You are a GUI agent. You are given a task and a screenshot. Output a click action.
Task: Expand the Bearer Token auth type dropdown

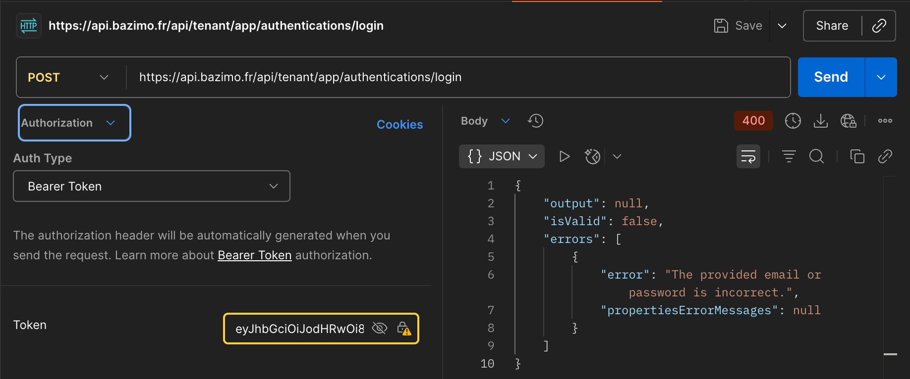(x=151, y=186)
